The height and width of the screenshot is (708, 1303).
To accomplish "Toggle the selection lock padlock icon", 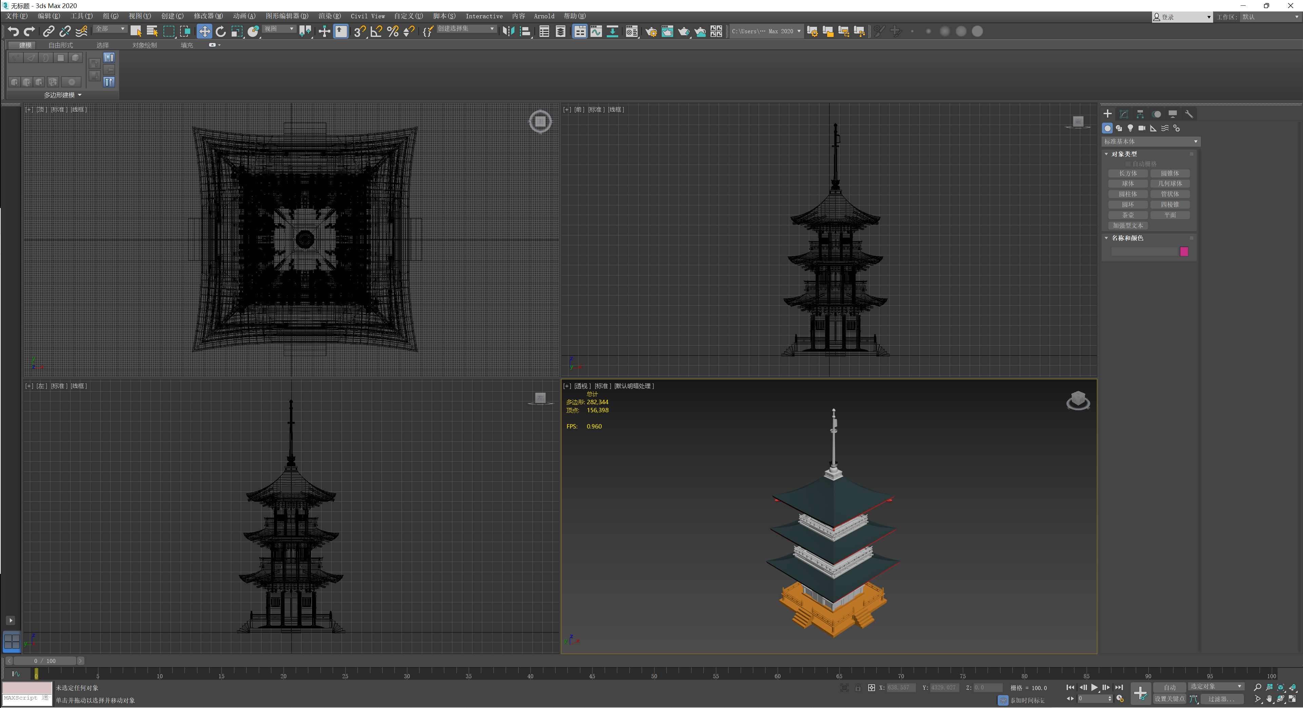I will [858, 688].
